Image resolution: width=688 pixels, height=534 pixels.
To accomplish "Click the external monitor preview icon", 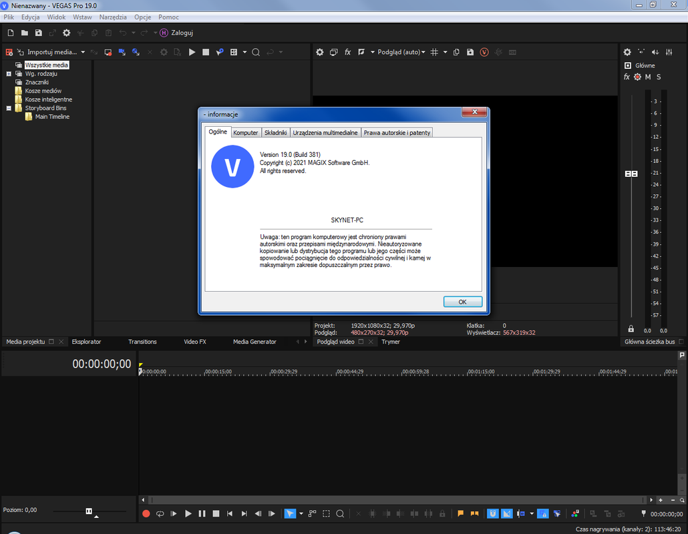I will [334, 52].
